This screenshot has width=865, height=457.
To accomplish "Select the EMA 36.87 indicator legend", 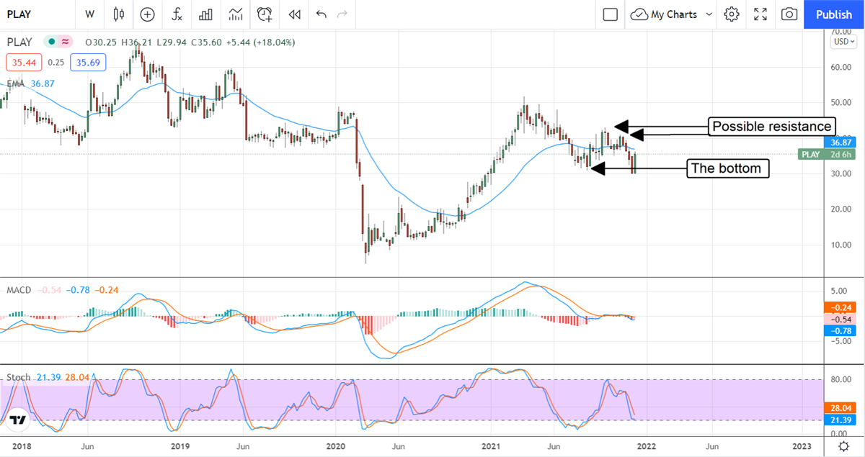I will click(30, 83).
